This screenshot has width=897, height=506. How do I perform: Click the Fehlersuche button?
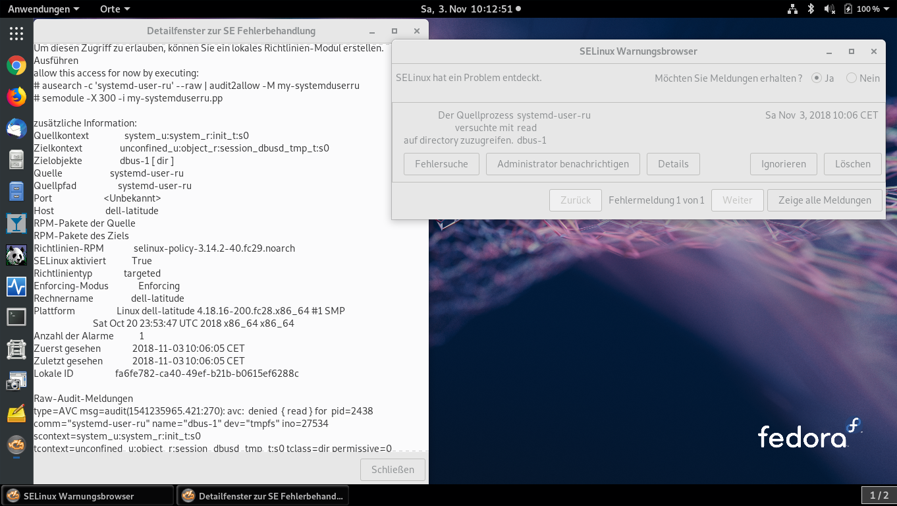pos(441,164)
